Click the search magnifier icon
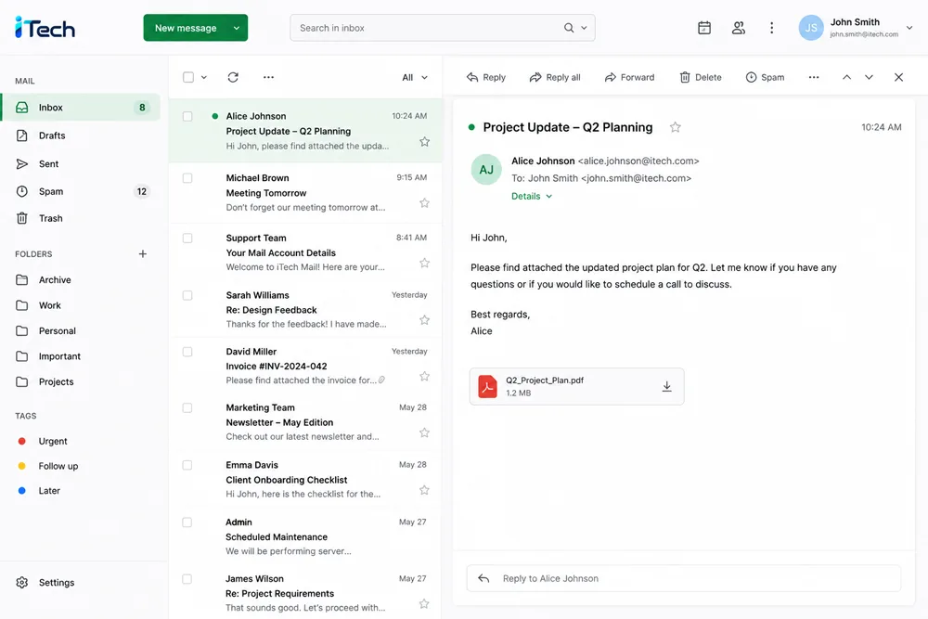Screen dimensions: 928x619 click(569, 28)
